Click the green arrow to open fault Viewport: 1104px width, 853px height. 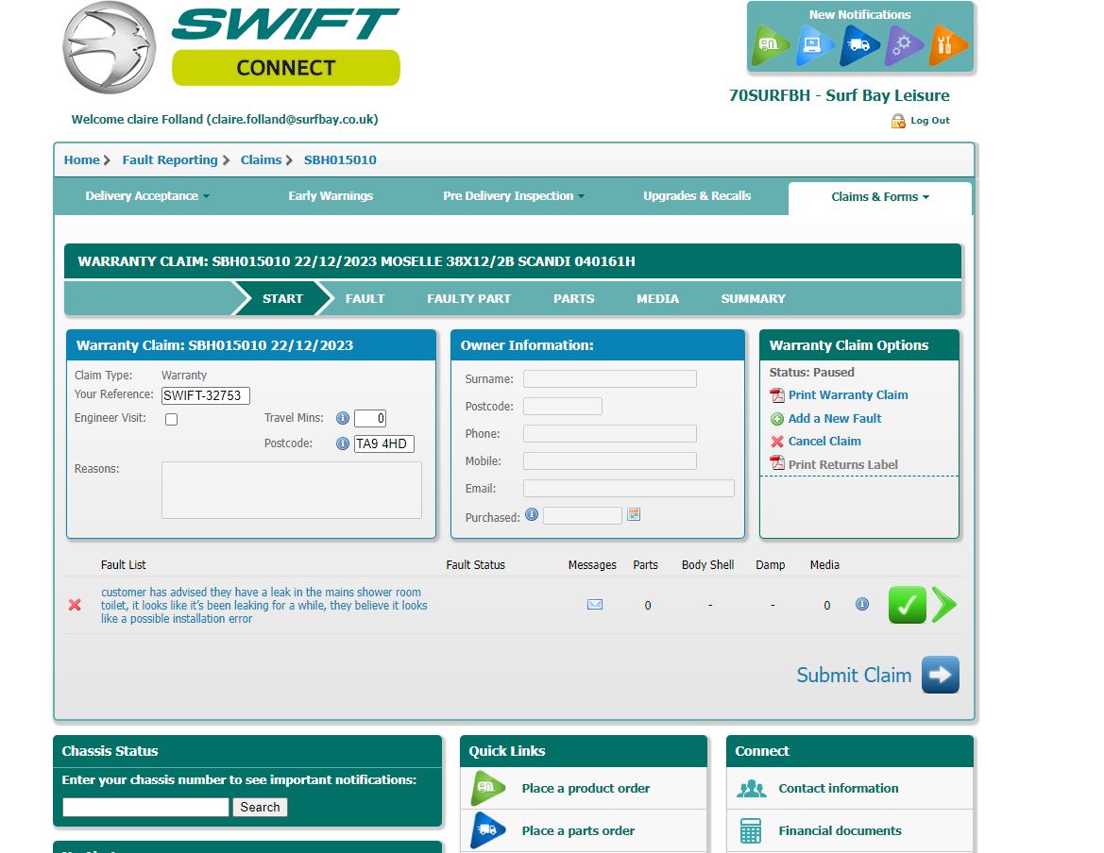tap(944, 605)
